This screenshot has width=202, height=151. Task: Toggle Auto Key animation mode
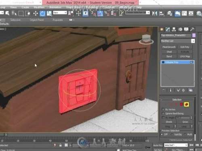158,145
